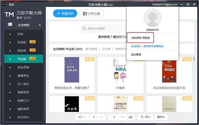Click 安全提示: 修改账号邮箱地址 link
Viewport: 199px width, 125px height.
147,46
